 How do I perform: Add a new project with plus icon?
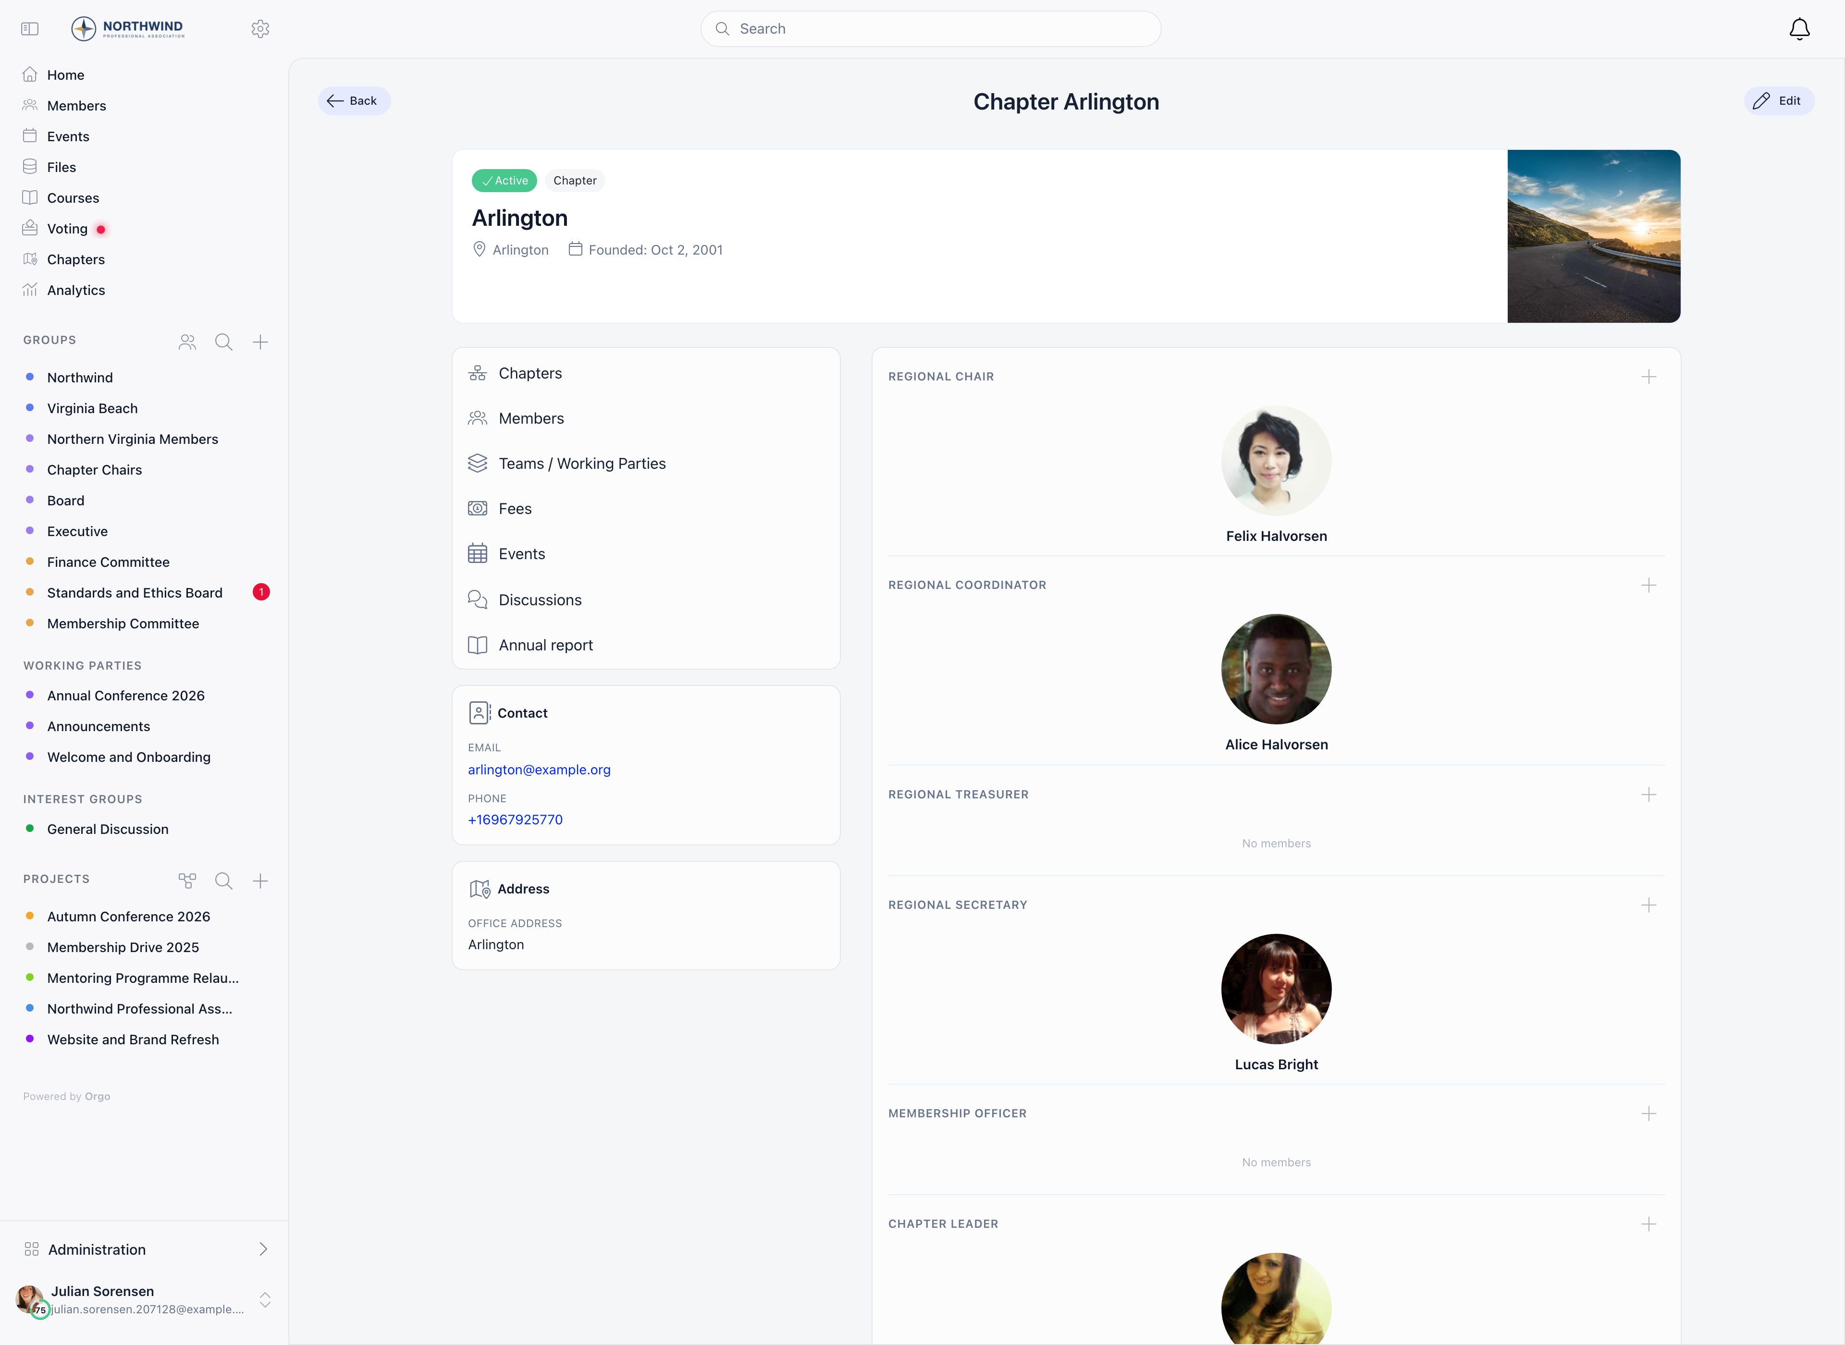click(x=260, y=881)
